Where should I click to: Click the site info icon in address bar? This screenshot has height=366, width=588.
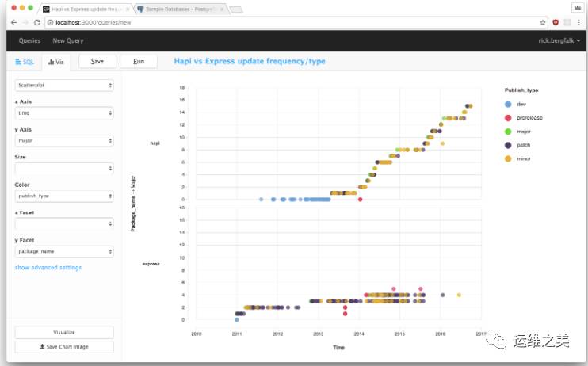50,22
